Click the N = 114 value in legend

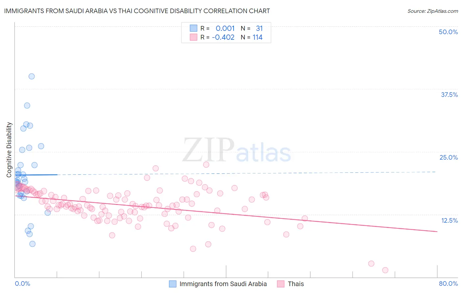tap(252, 37)
